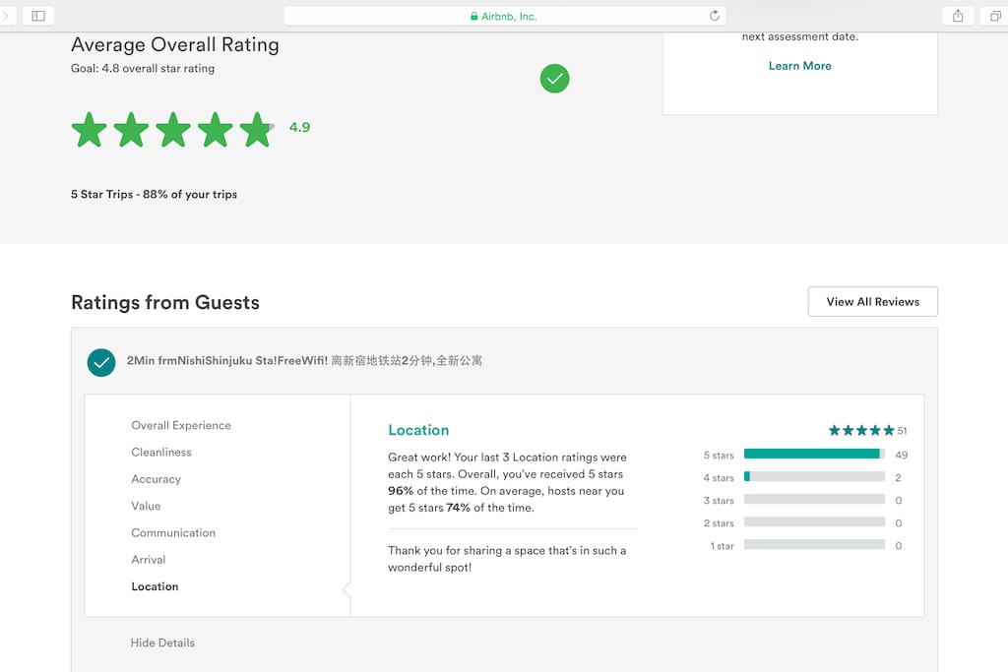This screenshot has width=1008, height=672.
Task: Click the browser sidebar toggle icon
Action: (38, 16)
